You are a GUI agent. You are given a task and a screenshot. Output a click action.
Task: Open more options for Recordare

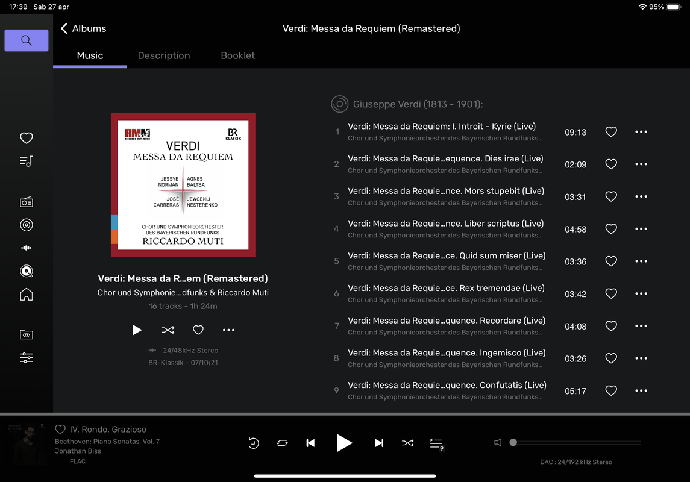click(641, 326)
